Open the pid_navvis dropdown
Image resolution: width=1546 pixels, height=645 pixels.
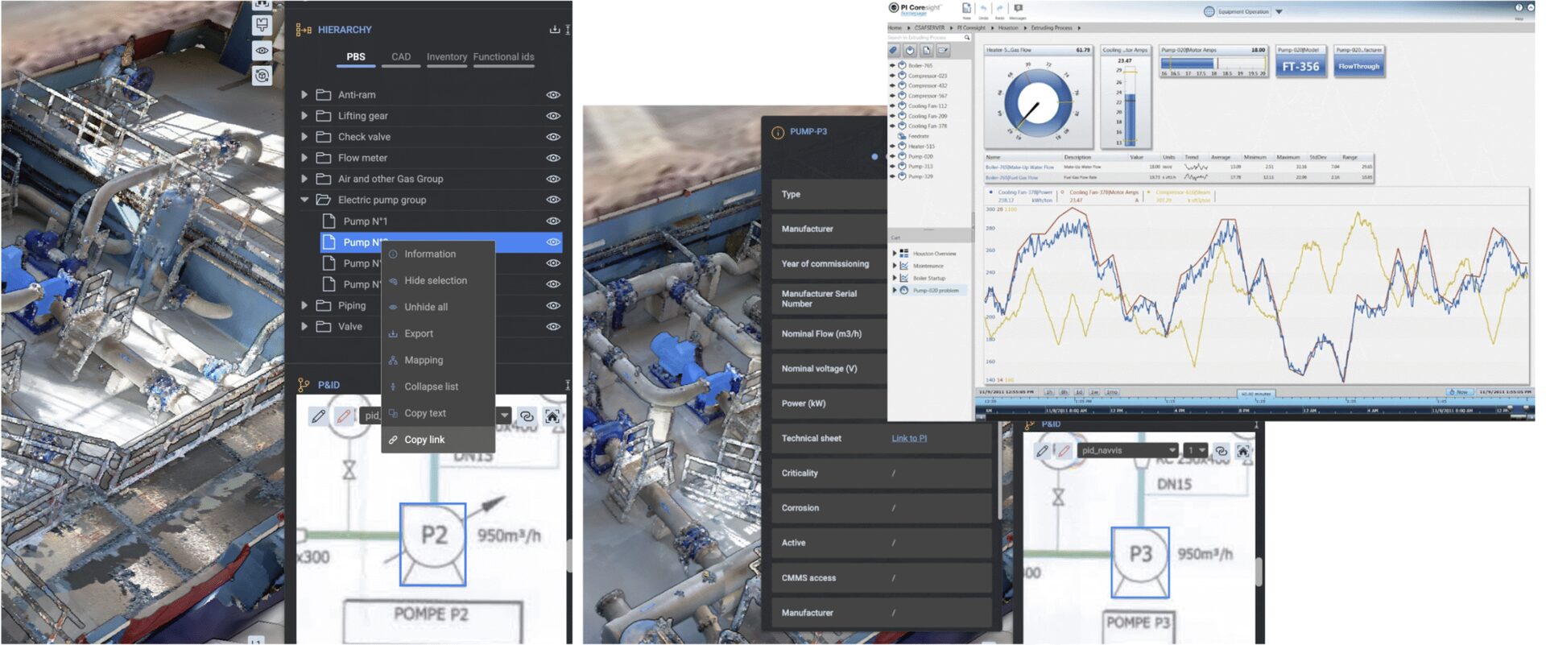(1172, 451)
